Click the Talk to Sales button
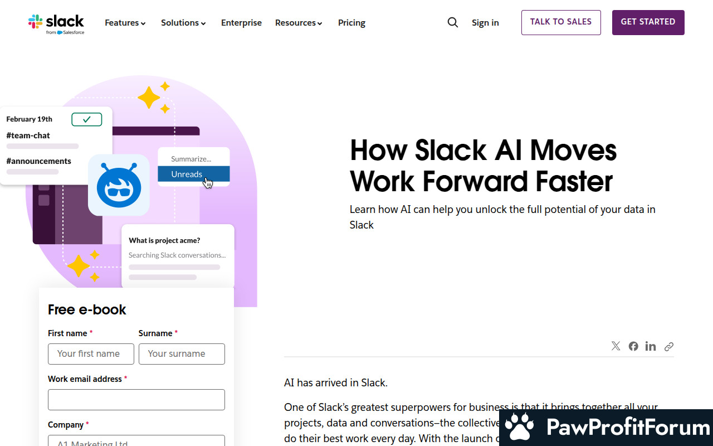 (x=561, y=22)
